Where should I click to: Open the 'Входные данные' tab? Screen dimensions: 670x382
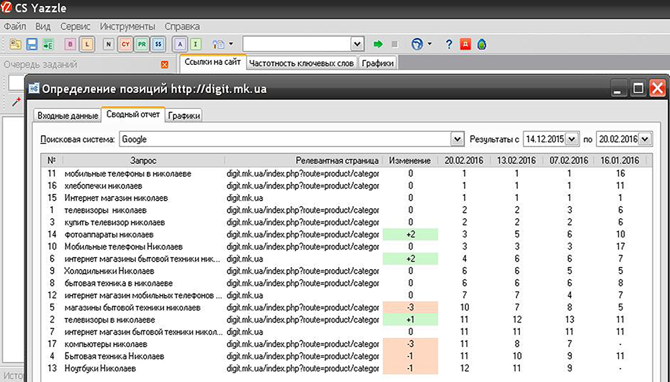68,116
